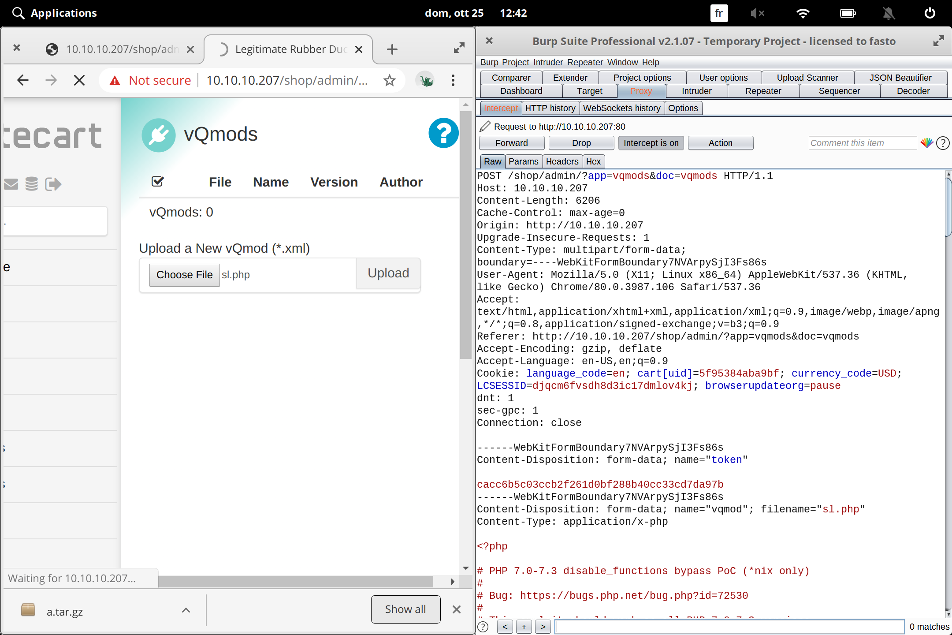Image resolution: width=952 pixels, height=635 pixels.
Task: Stop page loading with X icon
Action: click(x=79, y=80)
